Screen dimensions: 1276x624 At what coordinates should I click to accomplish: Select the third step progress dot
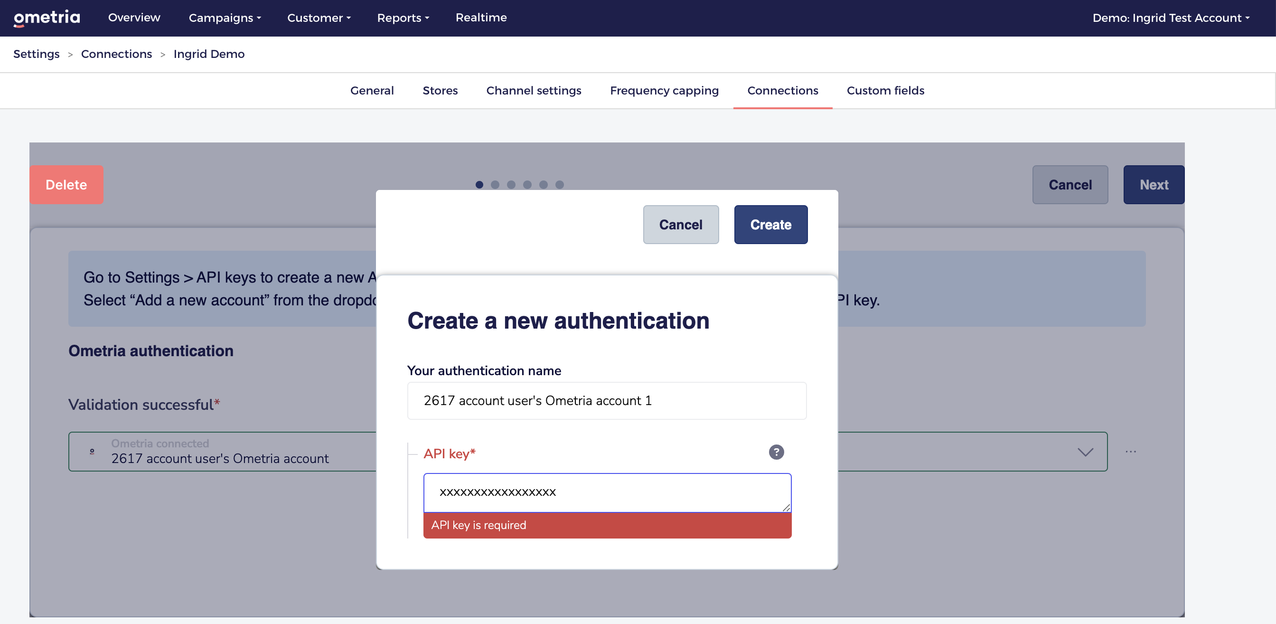click(x=511, y=184)
